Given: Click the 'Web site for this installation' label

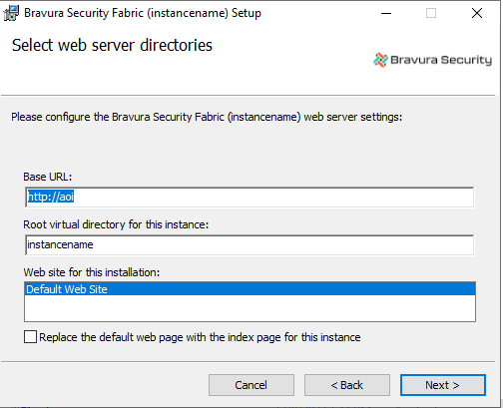Looking at the screenshot, I should 92,272.
